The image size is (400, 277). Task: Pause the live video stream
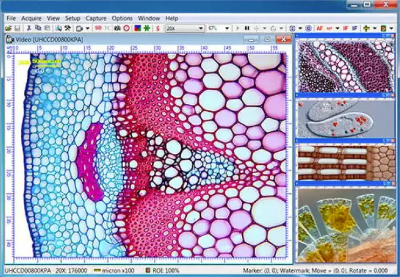pos(247,28)
